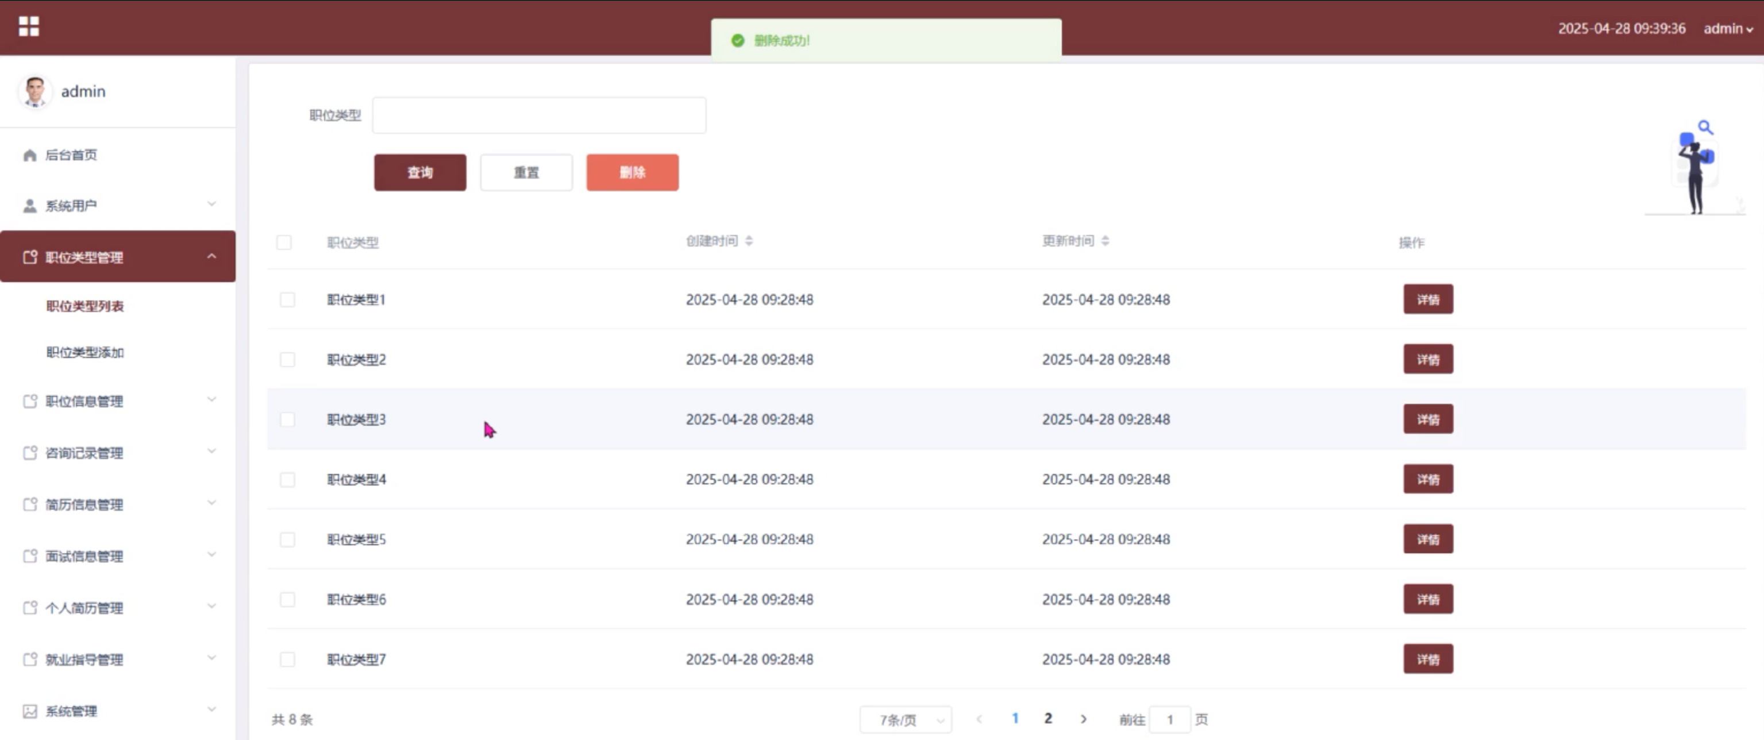The width and height of the screenshot is (1764, 740).
Task: Click the icon beside 职位信息管理
Action: point(29,401)
